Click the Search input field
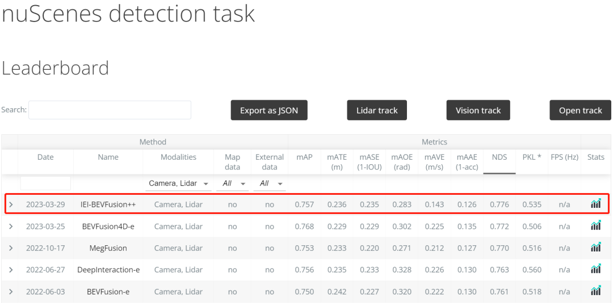This screenshot has width=613, height=303. coord(110,110)
